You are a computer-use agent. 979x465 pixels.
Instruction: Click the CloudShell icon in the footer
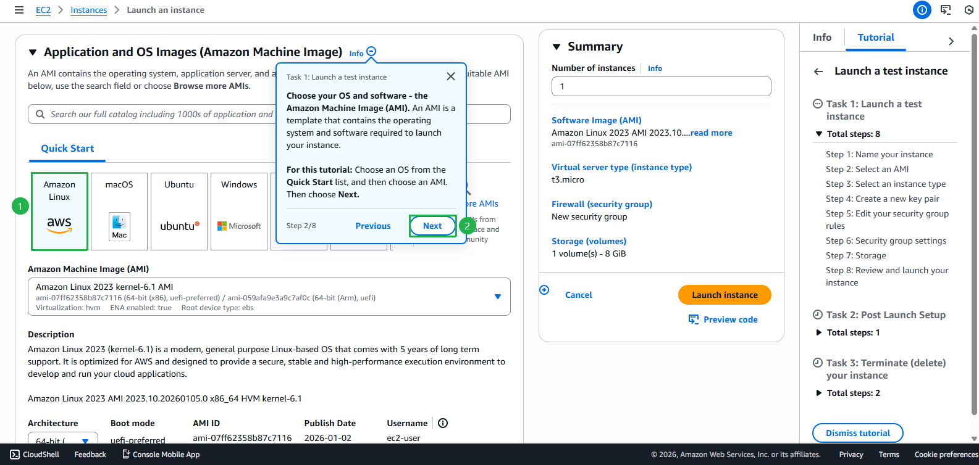click(15, 455)
